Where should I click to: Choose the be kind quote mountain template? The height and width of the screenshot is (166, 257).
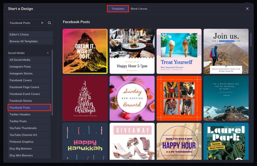tap(226, 98)
